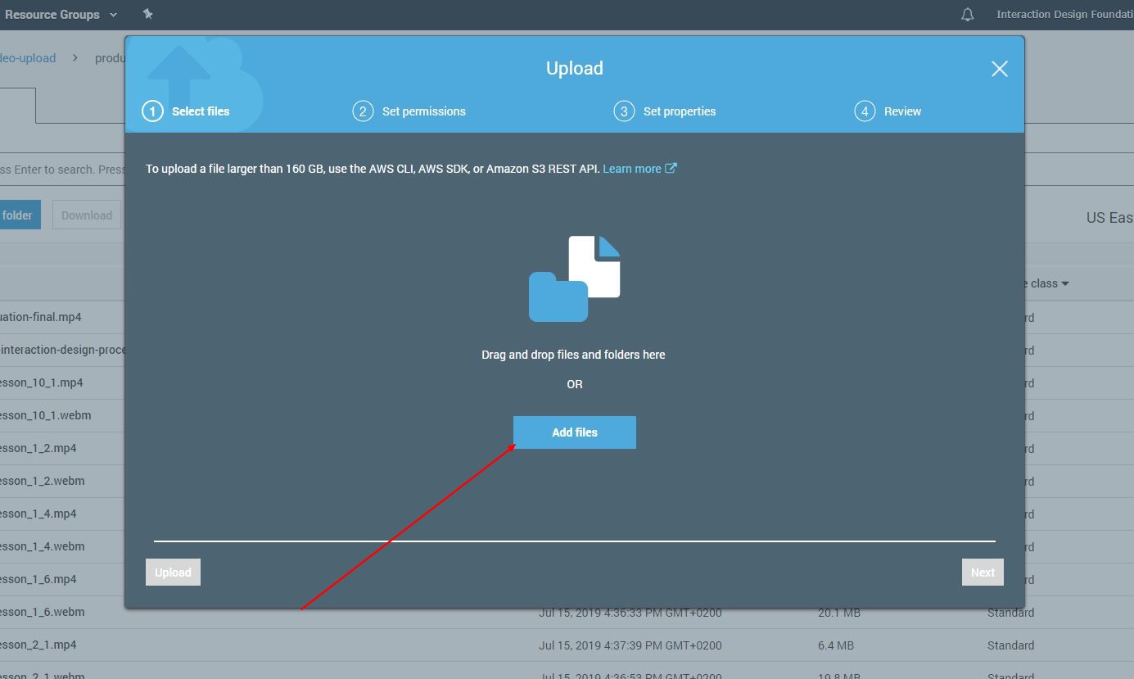The height and width of the screenshot is (679, 1134).
Task: Close the Upload dialog with the X
Action: (999, 69)
